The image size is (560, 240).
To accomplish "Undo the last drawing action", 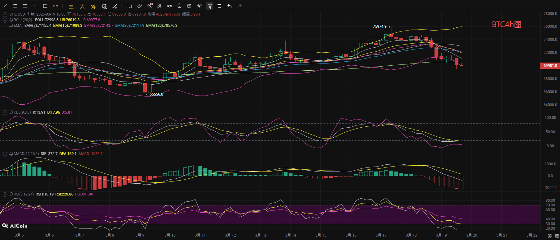I will (229, 6).
